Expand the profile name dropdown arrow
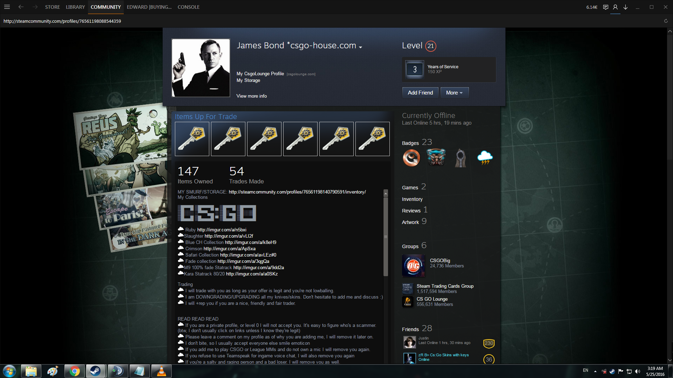Image resolution: width=673 pixels, height=378 pixels. (360, 47)
